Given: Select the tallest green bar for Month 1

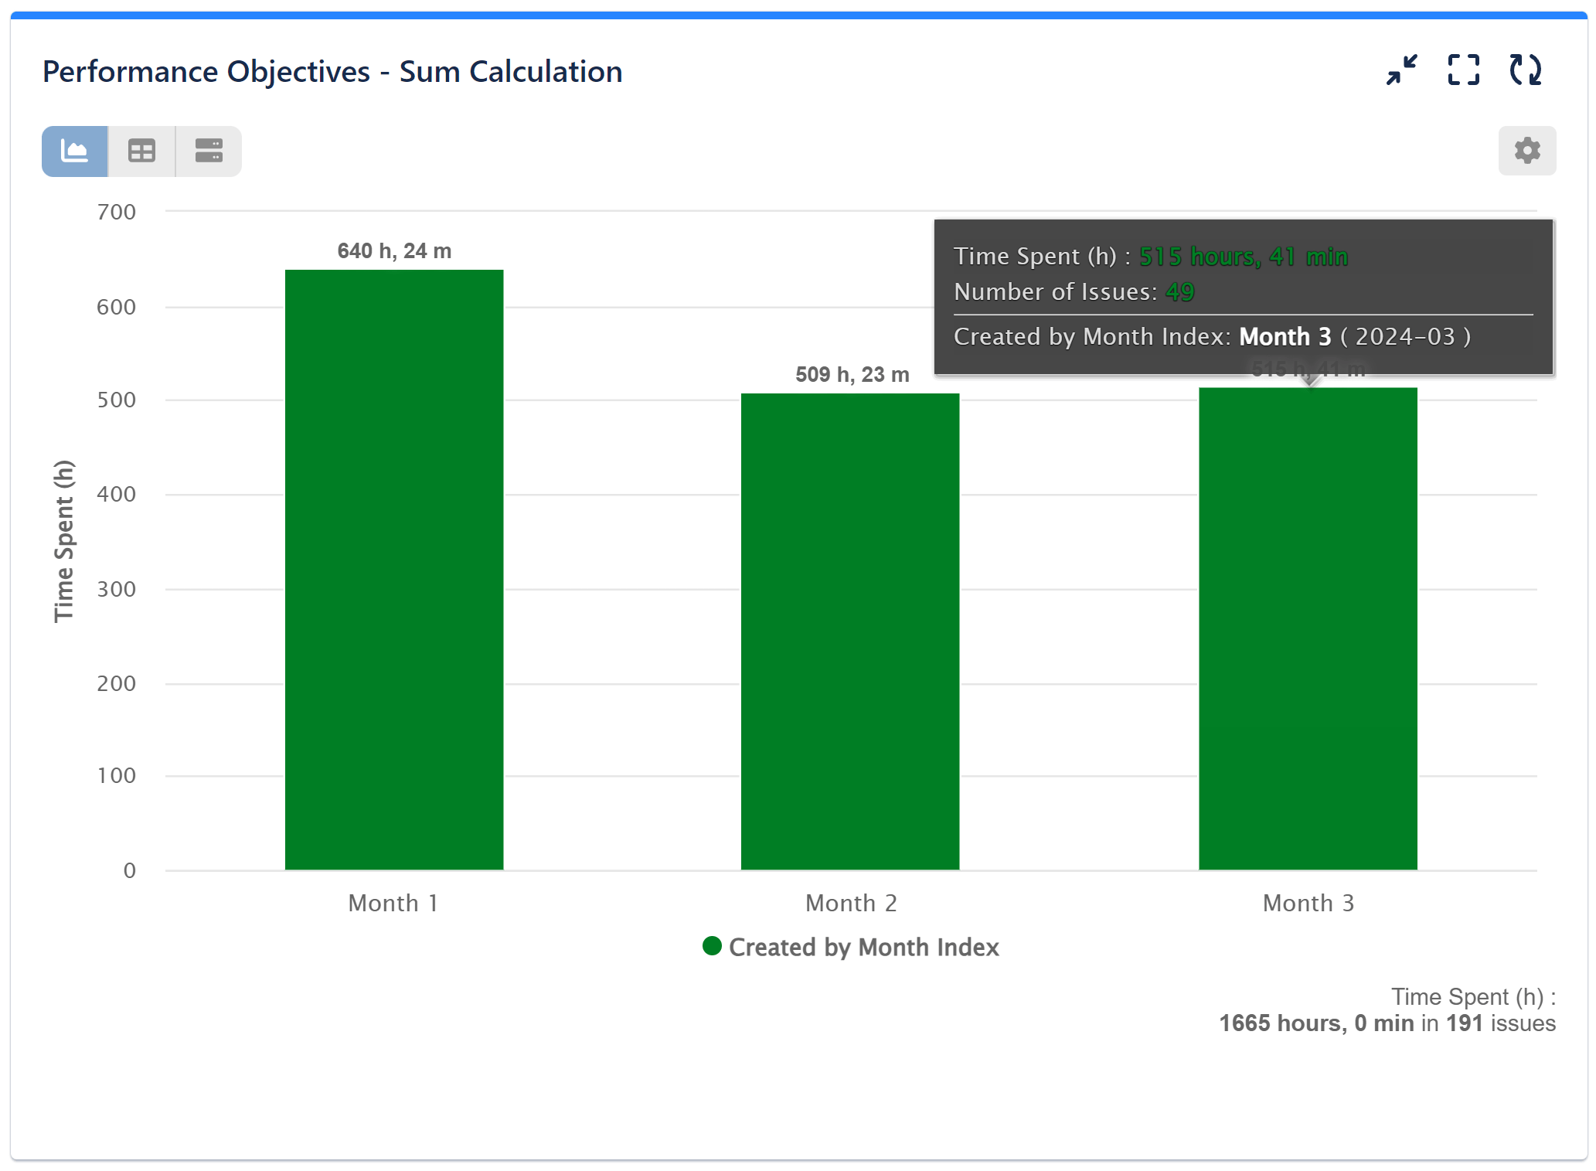Looking at the screenshot, I should [394, 572].
